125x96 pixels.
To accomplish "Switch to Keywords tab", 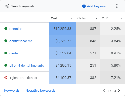I will point(12,91).
